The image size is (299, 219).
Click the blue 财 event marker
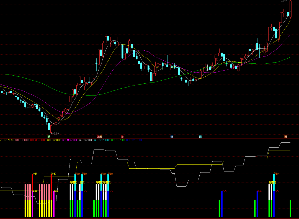pos(172,136)
